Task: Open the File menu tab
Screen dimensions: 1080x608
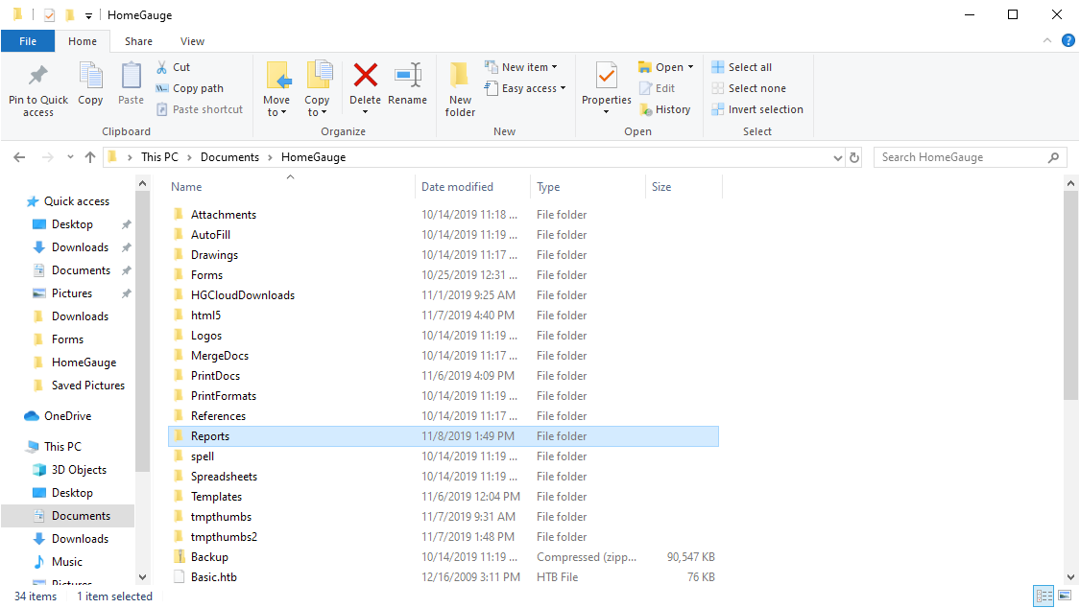Action: [x=28, y=41]
